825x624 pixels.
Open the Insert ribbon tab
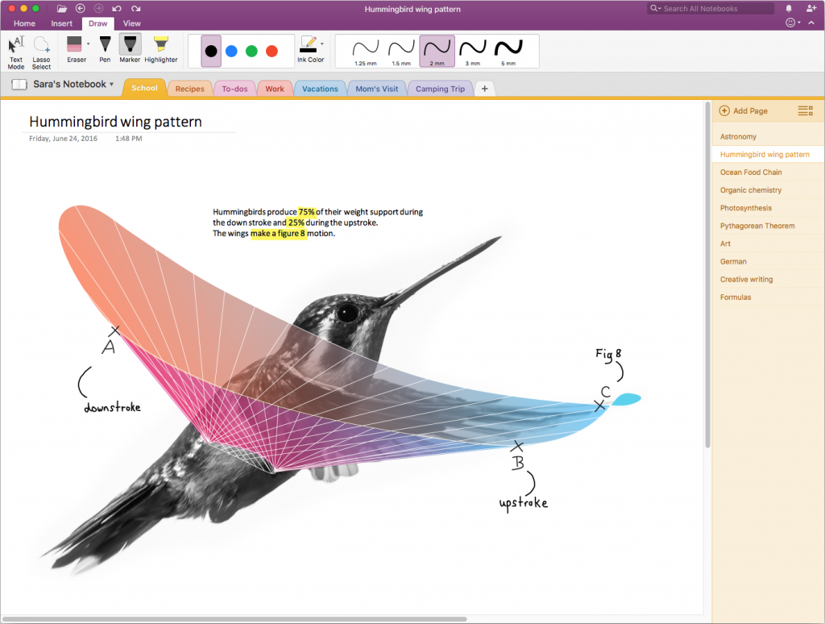tap(62, 23)
